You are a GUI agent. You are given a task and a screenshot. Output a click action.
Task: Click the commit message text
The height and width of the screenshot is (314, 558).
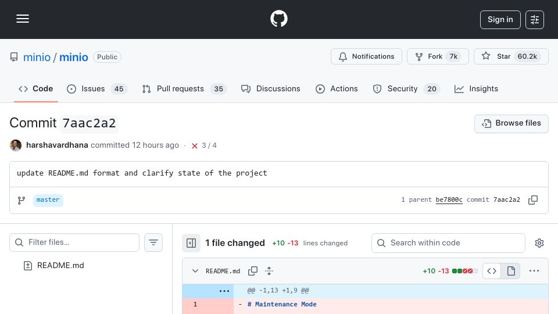point(142,173)
